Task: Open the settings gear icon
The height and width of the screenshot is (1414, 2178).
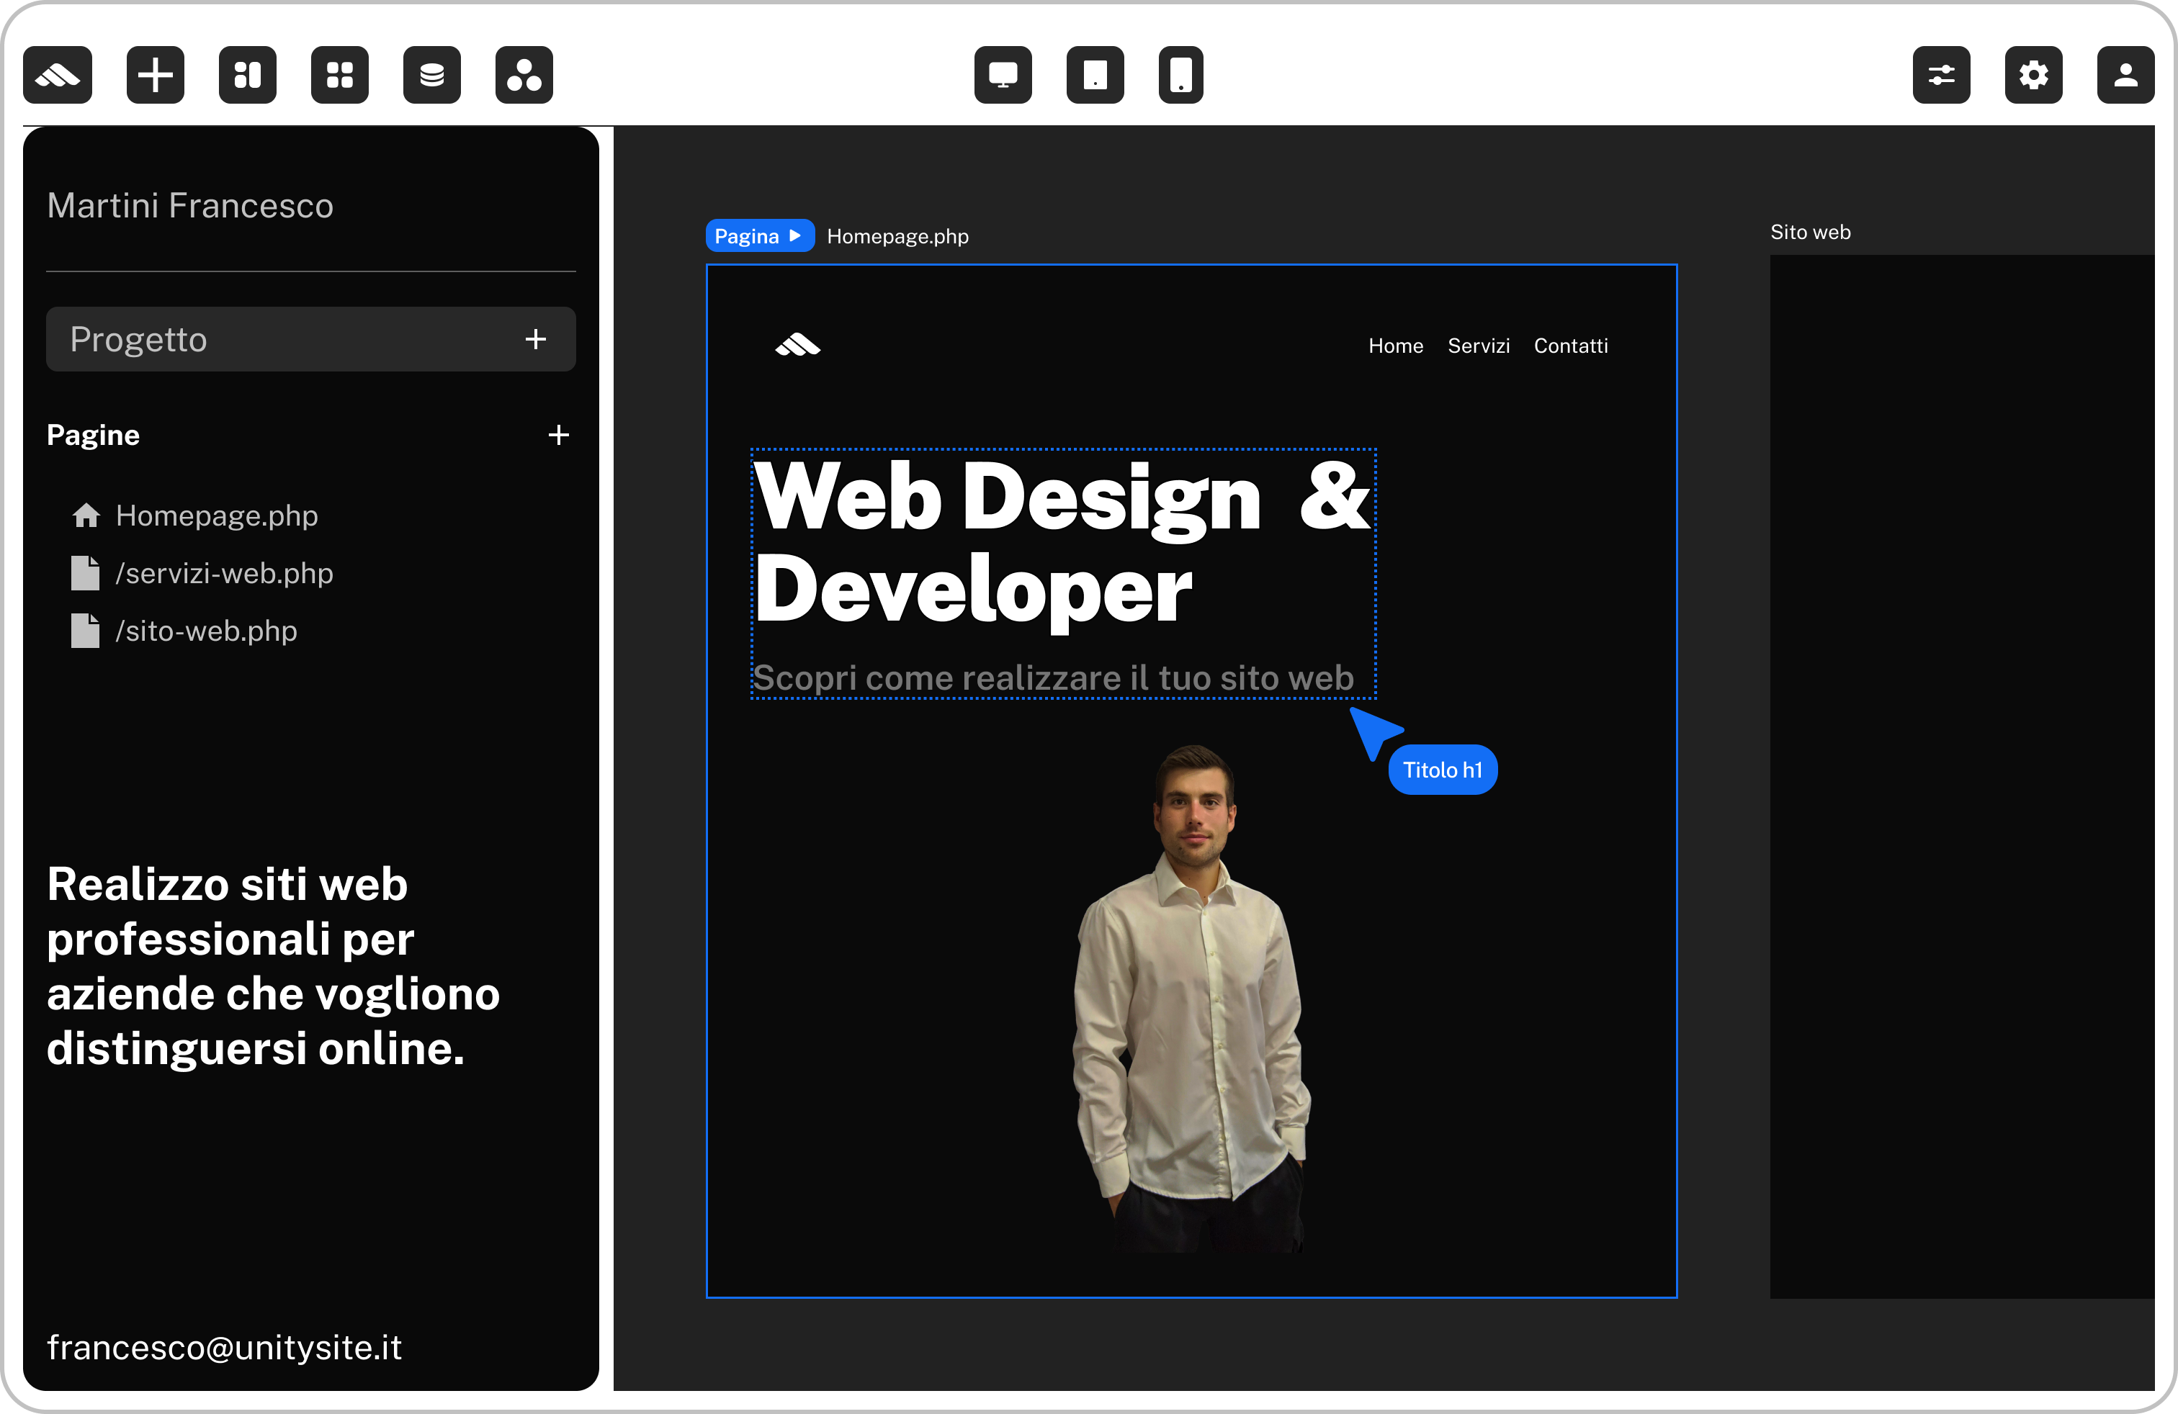Action: click(x=2033, y=75)
